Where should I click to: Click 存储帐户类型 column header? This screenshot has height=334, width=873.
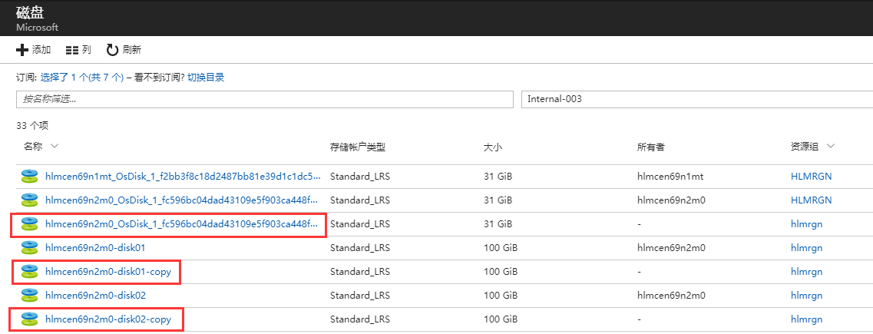coord(357,147)
